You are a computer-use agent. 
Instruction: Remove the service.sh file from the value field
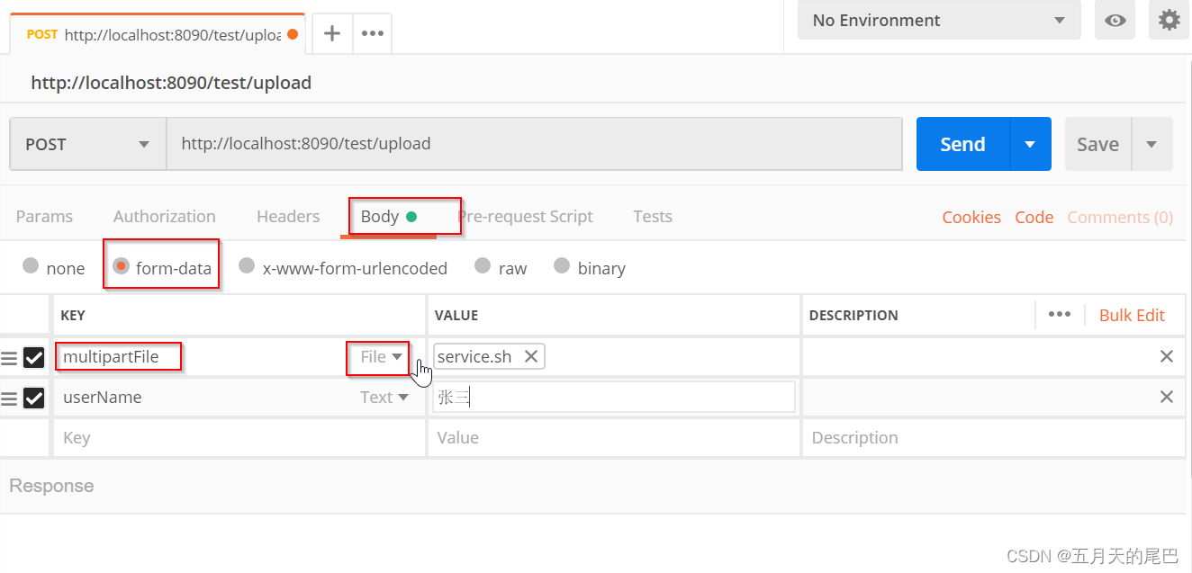[x=531, y=355]
